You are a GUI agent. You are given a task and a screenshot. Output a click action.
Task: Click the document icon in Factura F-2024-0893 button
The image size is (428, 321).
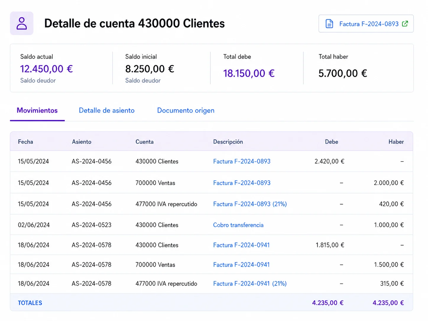click(329, 24)
